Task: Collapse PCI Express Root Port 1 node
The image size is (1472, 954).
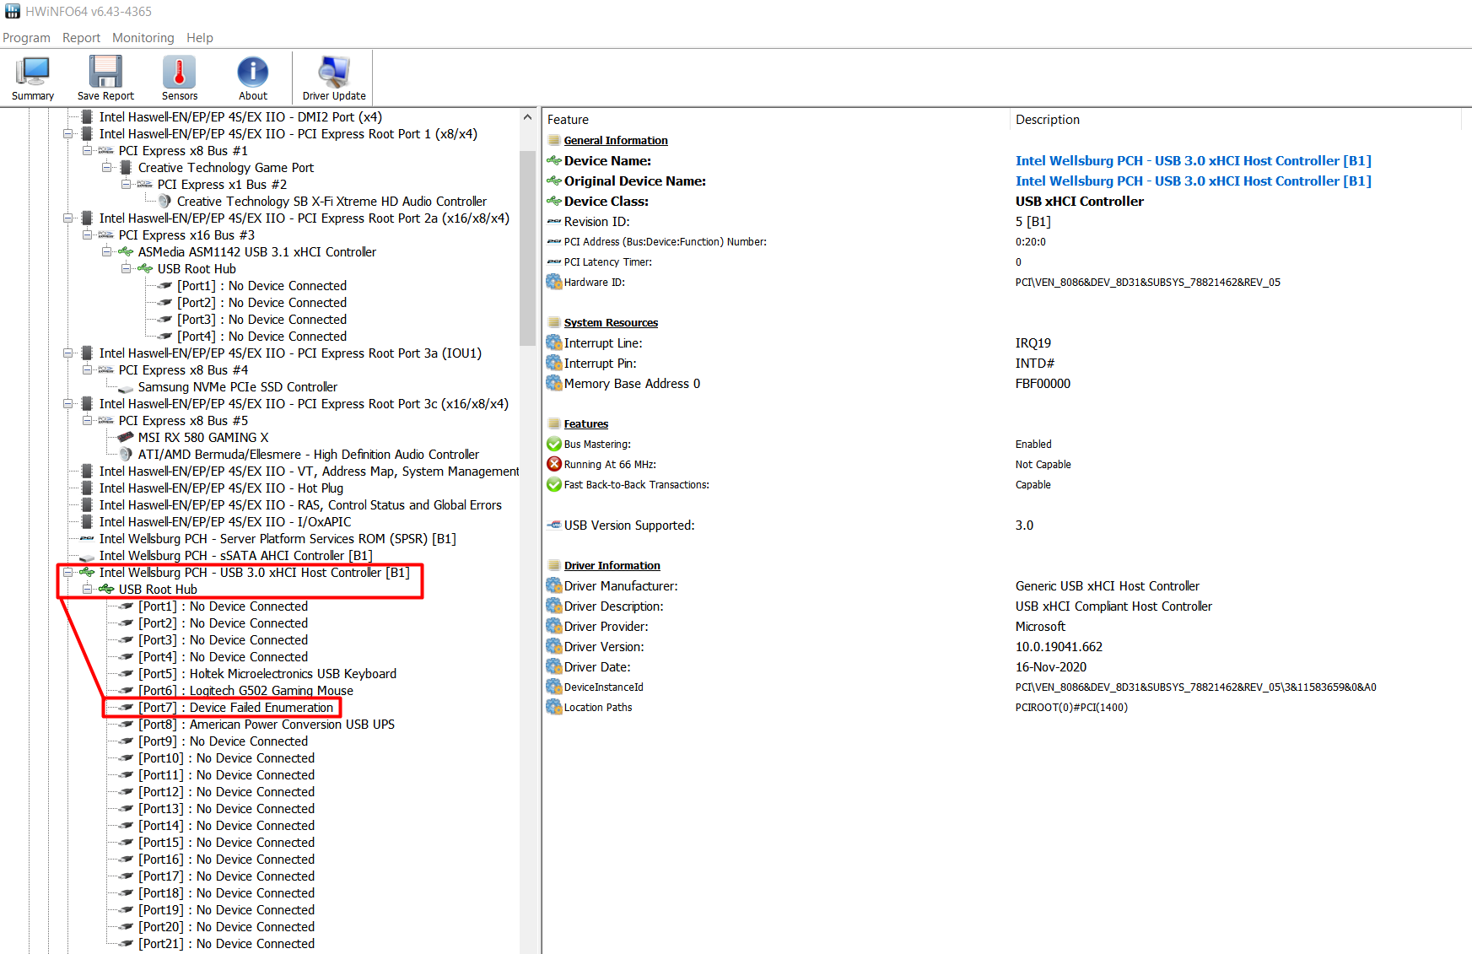Action: pyautogui.click(x=68, y=133)
